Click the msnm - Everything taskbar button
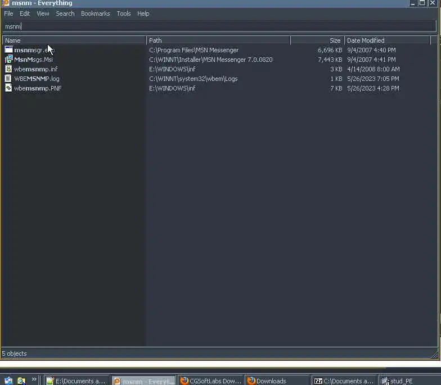441x385 pixels. click(144, 381)
